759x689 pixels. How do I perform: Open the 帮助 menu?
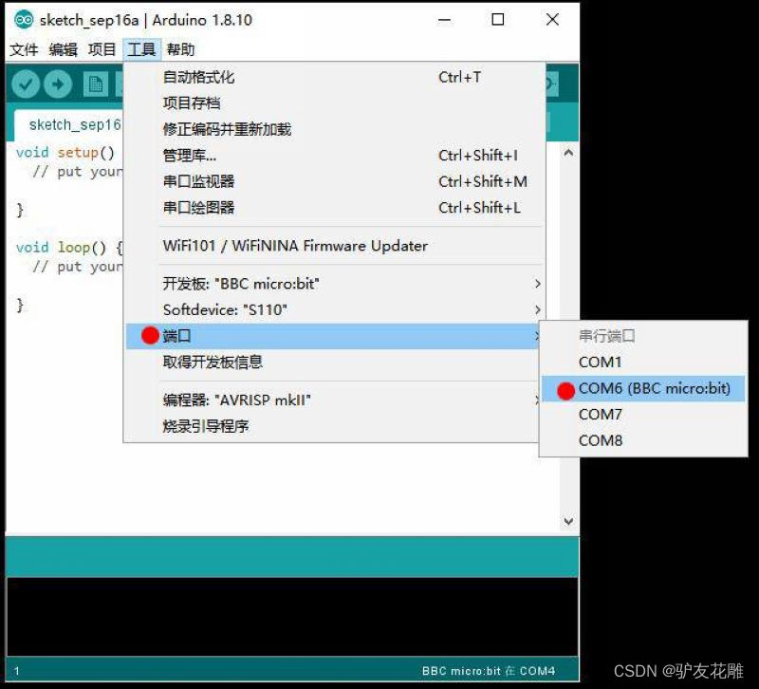[180, 49]
